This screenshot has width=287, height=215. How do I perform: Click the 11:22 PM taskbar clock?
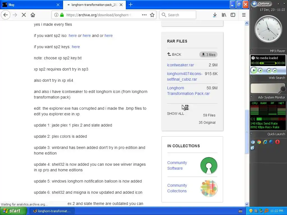pyautogui.click(x=277, y=211)
